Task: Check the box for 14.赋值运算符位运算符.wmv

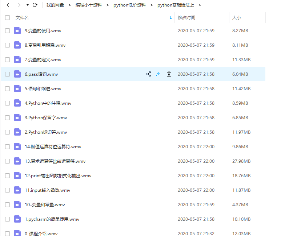Action: (7, 147)
